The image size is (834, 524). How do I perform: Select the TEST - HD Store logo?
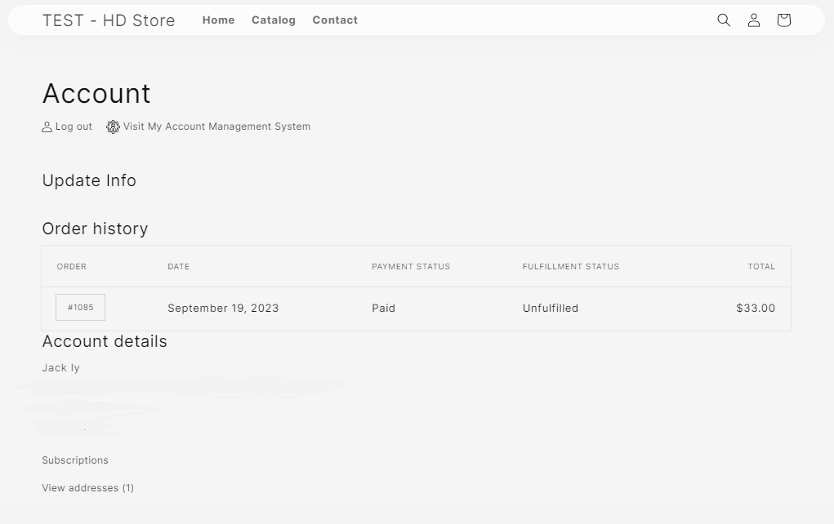(x=109, y=20)
